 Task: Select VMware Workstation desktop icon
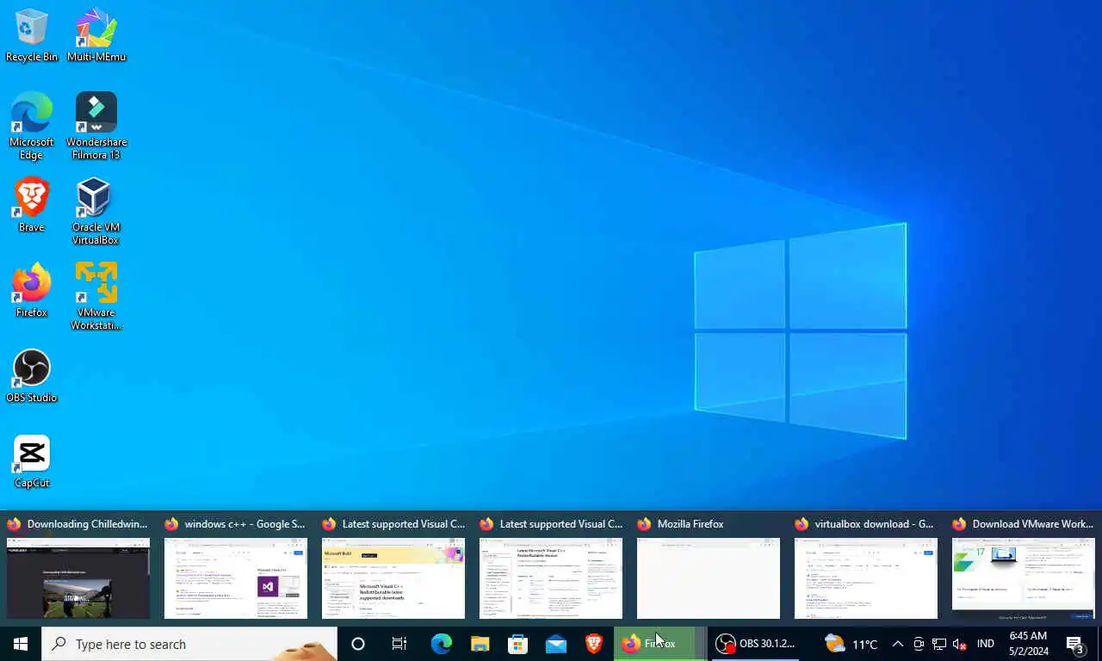[96, 297]
